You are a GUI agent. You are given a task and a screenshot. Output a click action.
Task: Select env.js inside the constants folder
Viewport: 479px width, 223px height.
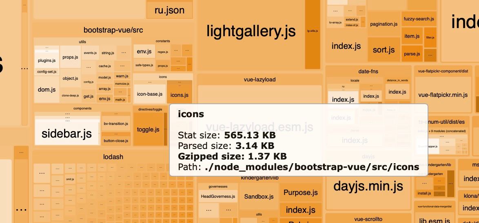click(144, 52)
